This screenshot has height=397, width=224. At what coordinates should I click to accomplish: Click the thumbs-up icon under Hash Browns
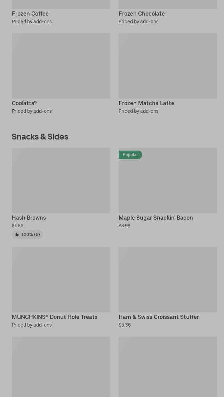click(x=17, y=235)
